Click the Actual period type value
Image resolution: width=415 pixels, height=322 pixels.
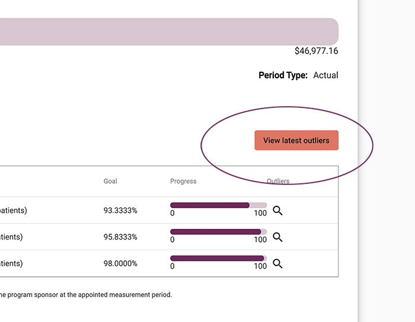pyautogui.click(x=325, y=75)
